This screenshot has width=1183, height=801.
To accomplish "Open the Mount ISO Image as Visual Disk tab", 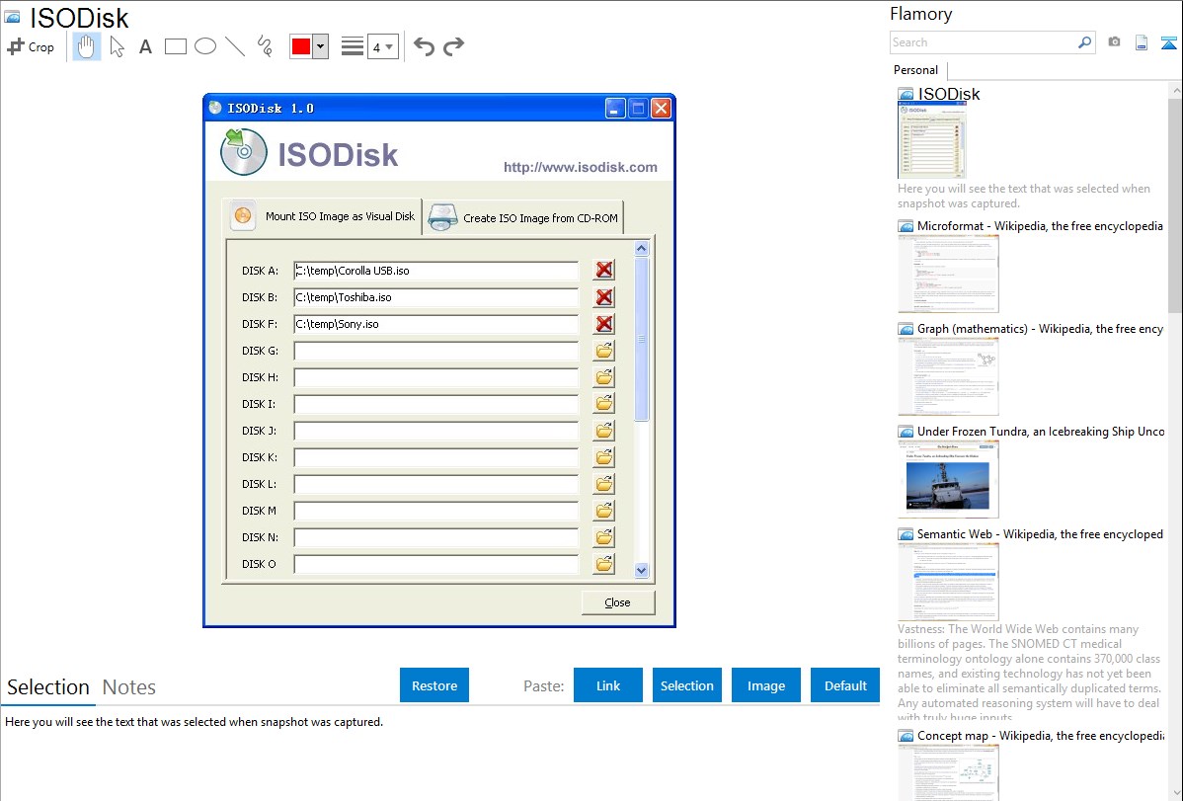I will [323, 216].
